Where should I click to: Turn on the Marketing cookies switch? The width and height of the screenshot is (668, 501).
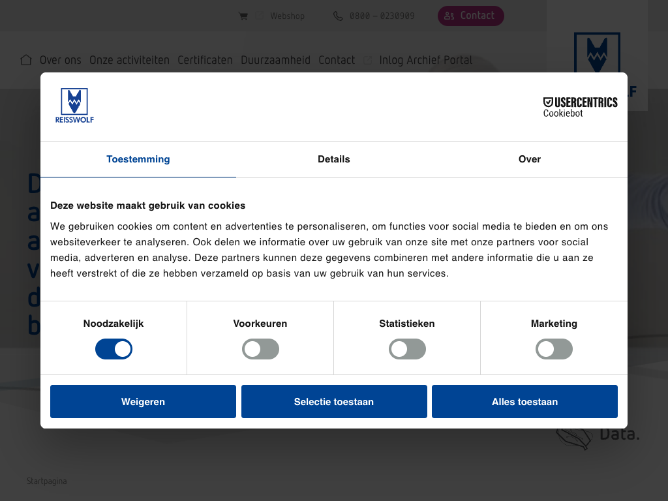554,349
